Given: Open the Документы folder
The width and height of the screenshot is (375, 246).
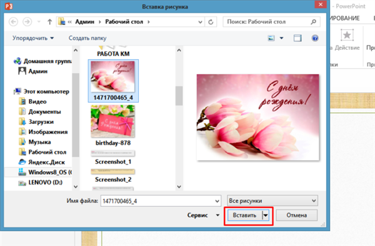Looking at the screenshot, I should [x=40, y=111].
